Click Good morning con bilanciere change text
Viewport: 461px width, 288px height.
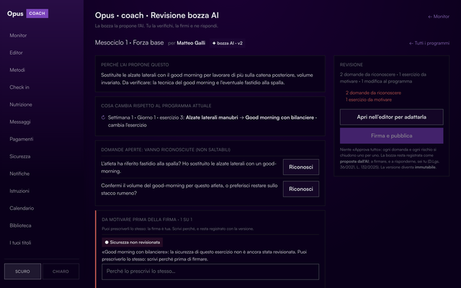click(279, 117)
